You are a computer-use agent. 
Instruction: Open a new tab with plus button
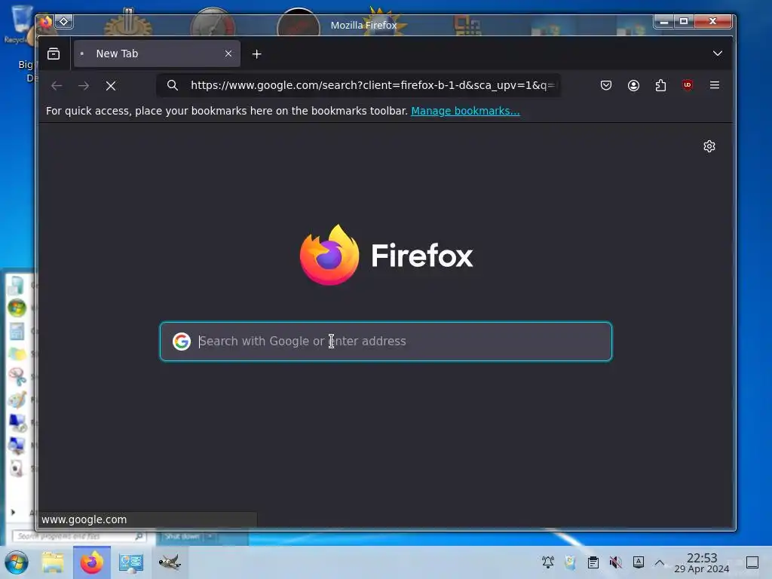256,54
